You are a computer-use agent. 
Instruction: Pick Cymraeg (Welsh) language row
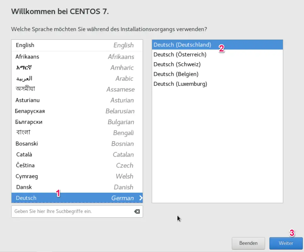pyautogui.click(x=77, y=176)
